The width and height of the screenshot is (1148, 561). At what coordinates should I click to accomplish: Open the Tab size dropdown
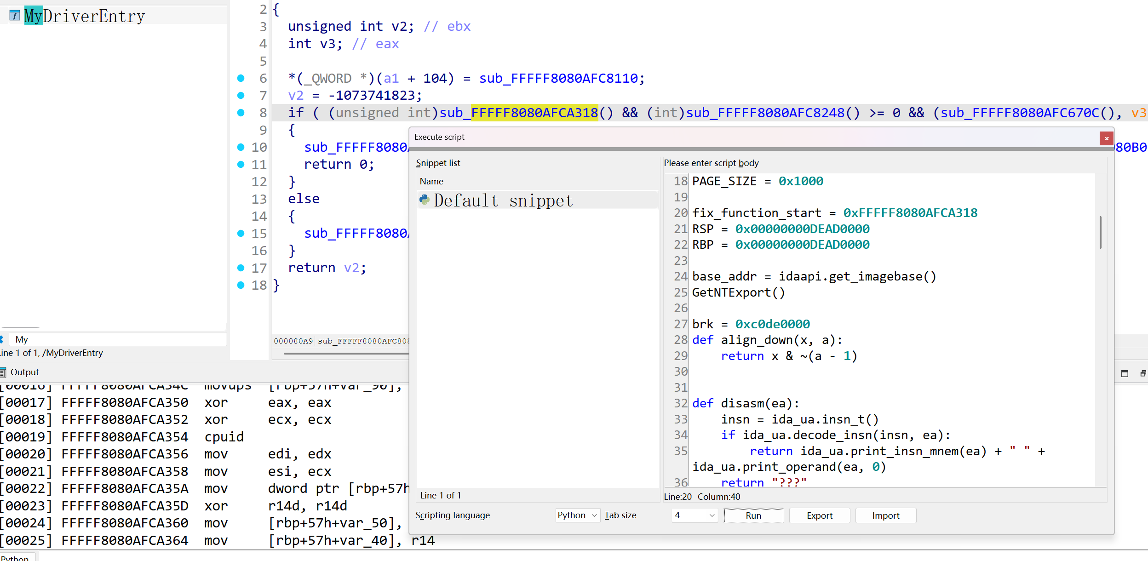[694, 515]
